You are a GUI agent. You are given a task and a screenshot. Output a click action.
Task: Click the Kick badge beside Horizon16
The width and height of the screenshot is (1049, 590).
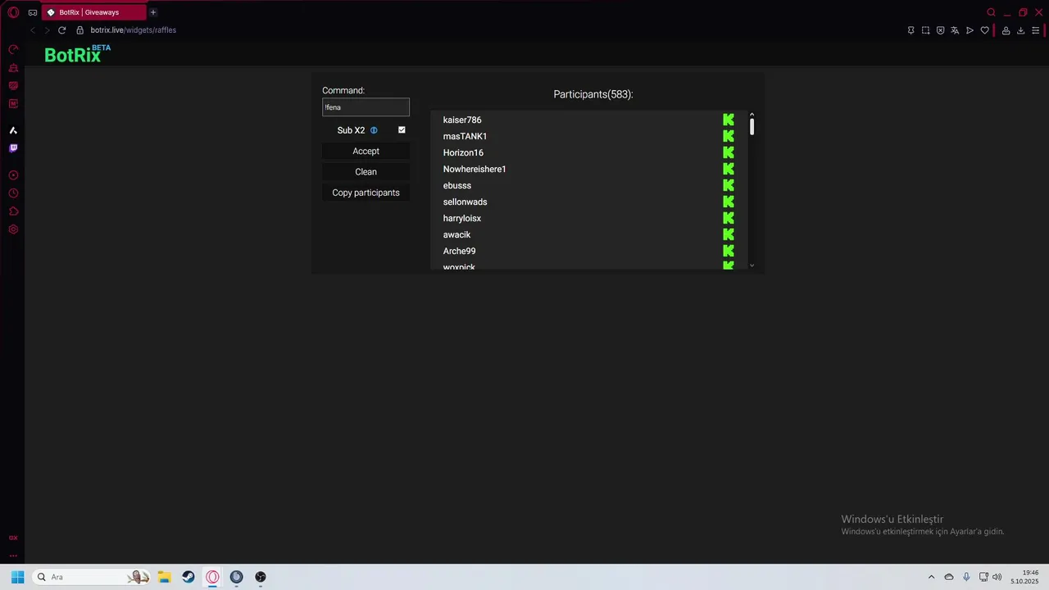729,152
